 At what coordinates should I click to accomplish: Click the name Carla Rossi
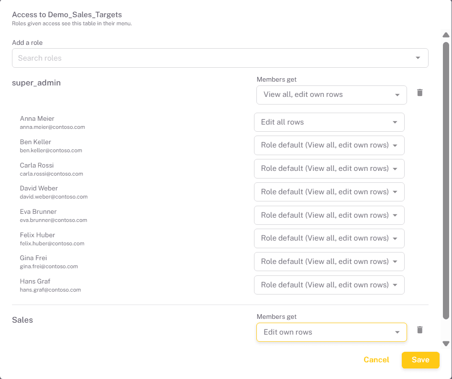pos(37,165)
